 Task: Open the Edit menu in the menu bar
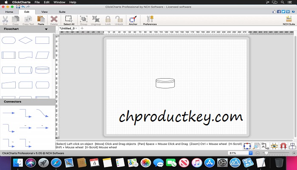[47, 2]
